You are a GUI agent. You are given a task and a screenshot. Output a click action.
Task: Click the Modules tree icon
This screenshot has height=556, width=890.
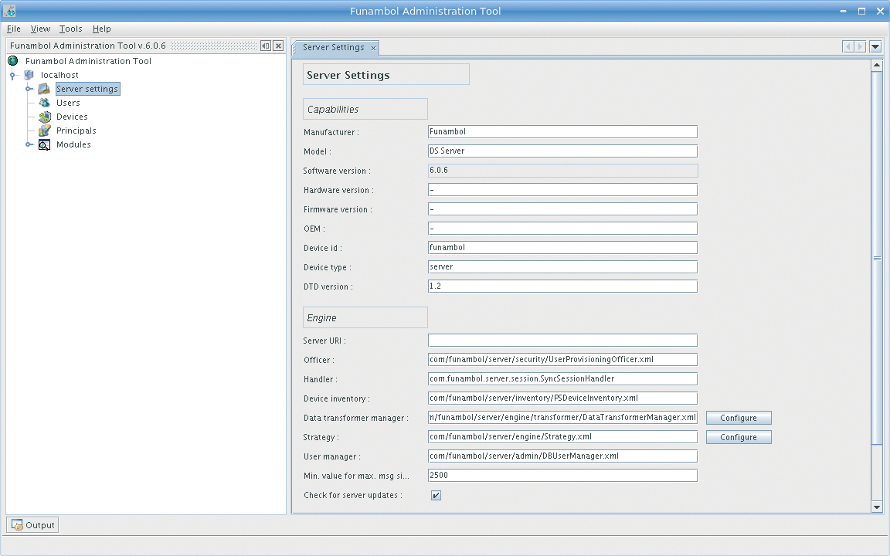pyautogui.click(x=44, y=144)
